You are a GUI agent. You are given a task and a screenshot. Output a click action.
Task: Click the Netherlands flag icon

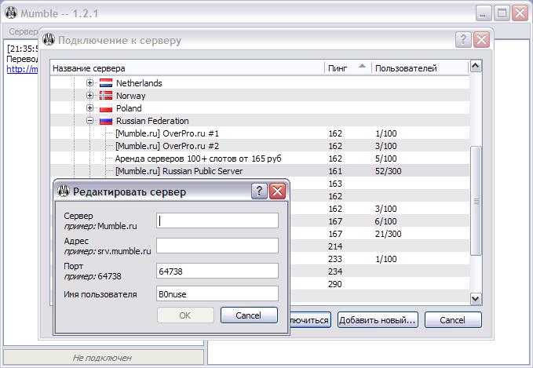(106, 83)
